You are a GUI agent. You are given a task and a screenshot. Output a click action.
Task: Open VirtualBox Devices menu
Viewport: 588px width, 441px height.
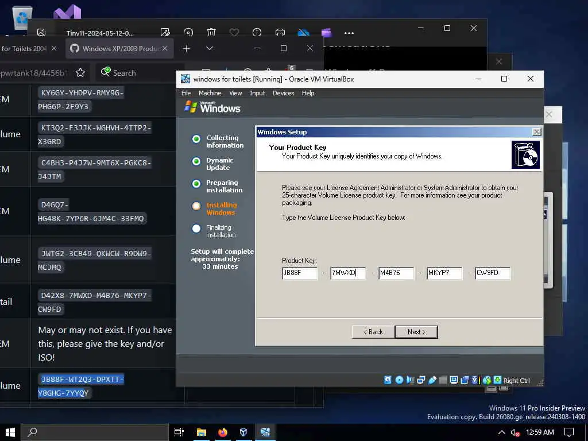(x=283, y=93)
